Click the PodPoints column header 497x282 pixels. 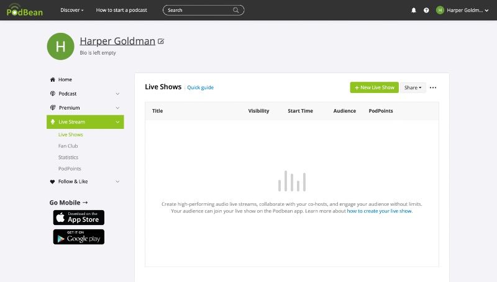pos(381,111)
